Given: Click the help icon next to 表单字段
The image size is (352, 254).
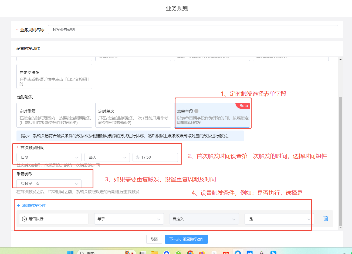Looking at the screenshot, I should (196, 111).
